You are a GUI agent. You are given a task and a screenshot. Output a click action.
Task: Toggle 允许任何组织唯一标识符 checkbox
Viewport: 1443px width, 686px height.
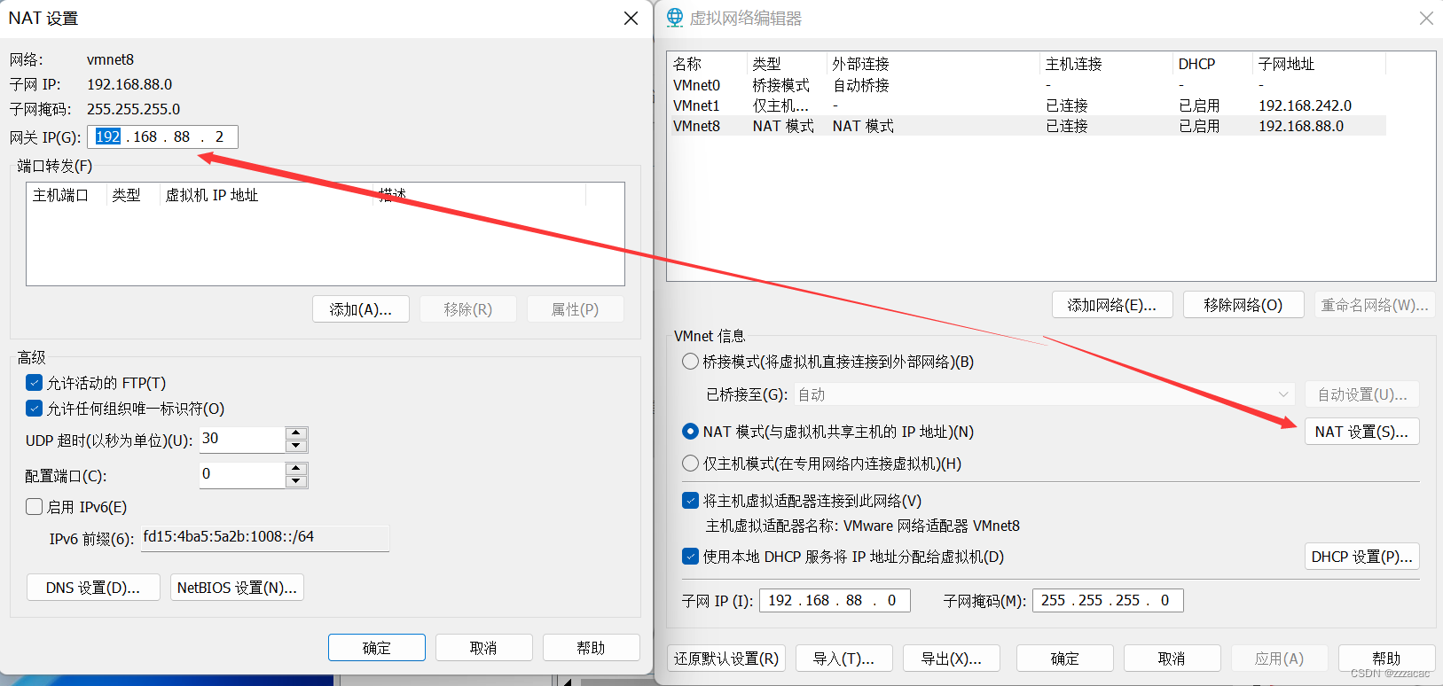35,409
